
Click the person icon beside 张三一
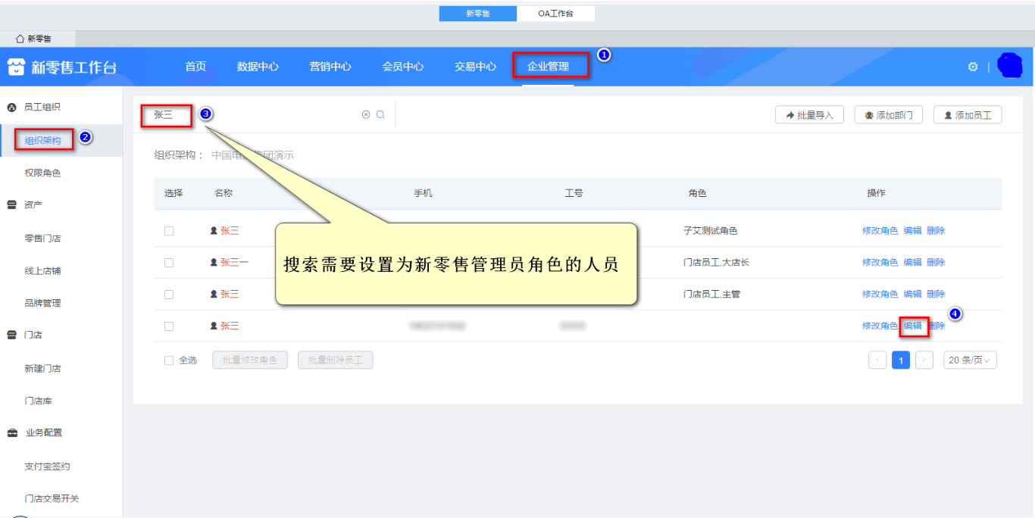214,263
